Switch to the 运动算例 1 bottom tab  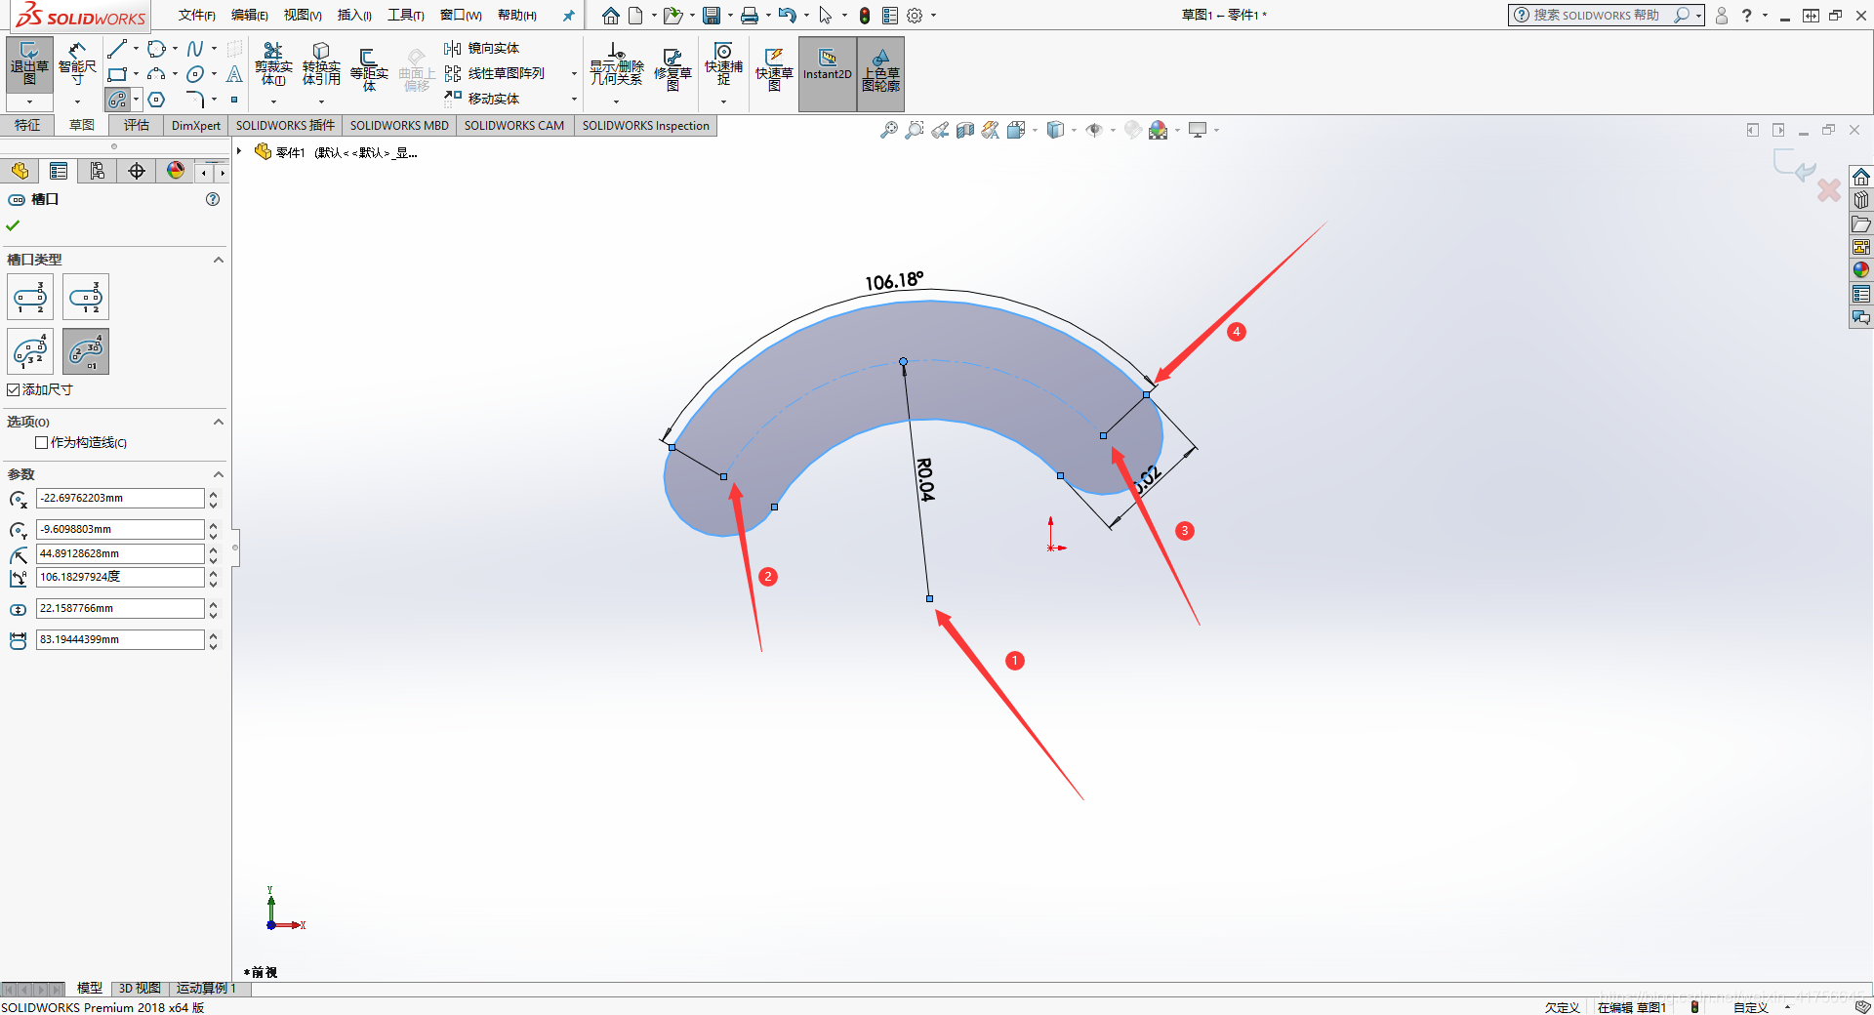(x=206, y=988)
